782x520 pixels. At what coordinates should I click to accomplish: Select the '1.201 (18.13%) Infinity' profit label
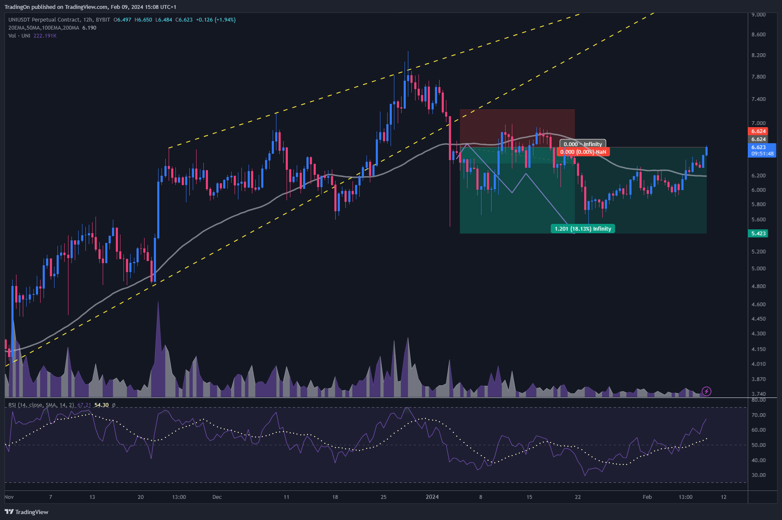(x=583, y=229)
